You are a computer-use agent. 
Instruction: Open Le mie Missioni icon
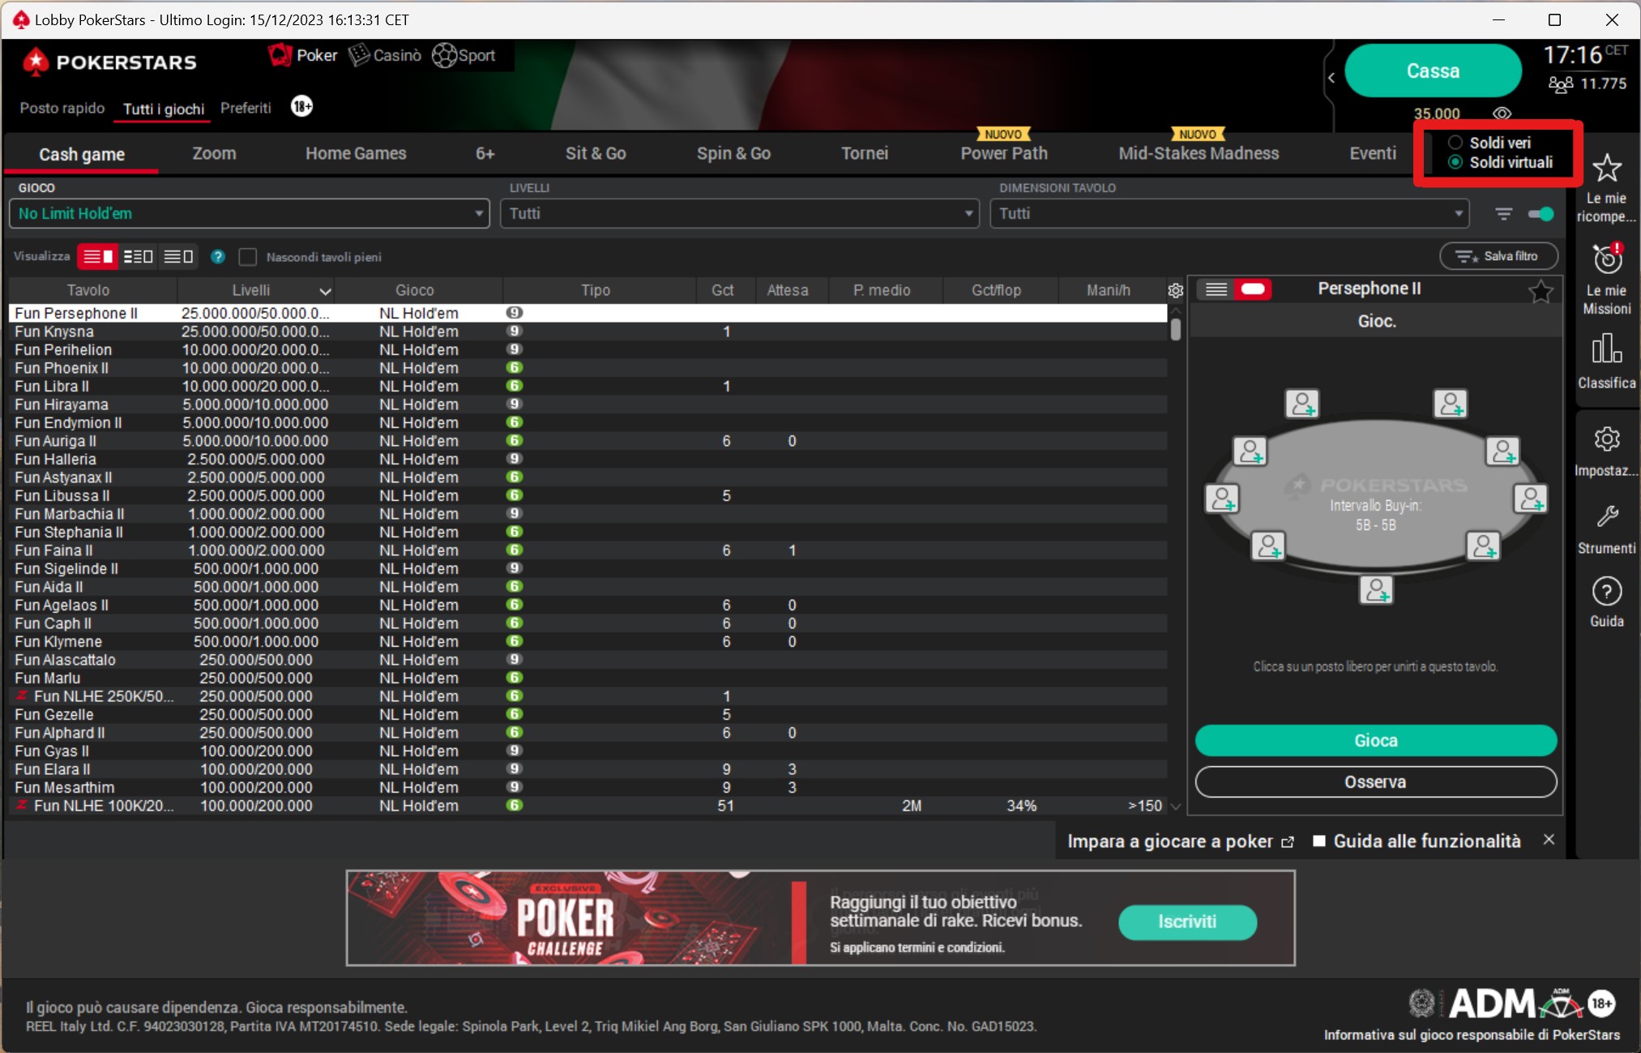(1607, 259)
